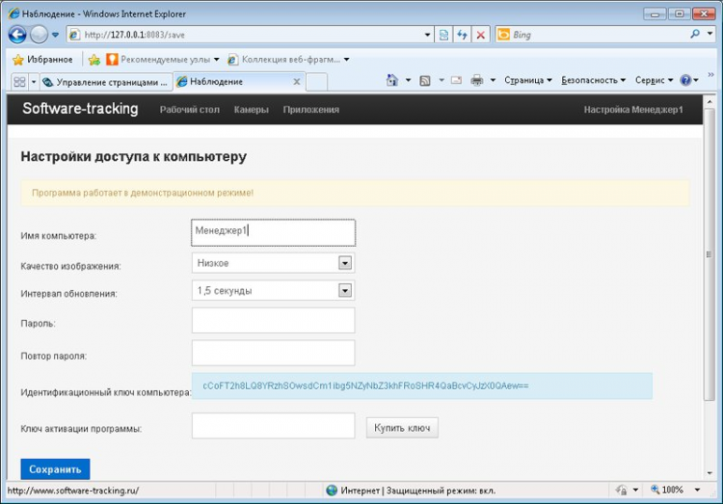Maximize the Internet Explorer window
723x504 pixels.
click(679, 13)
